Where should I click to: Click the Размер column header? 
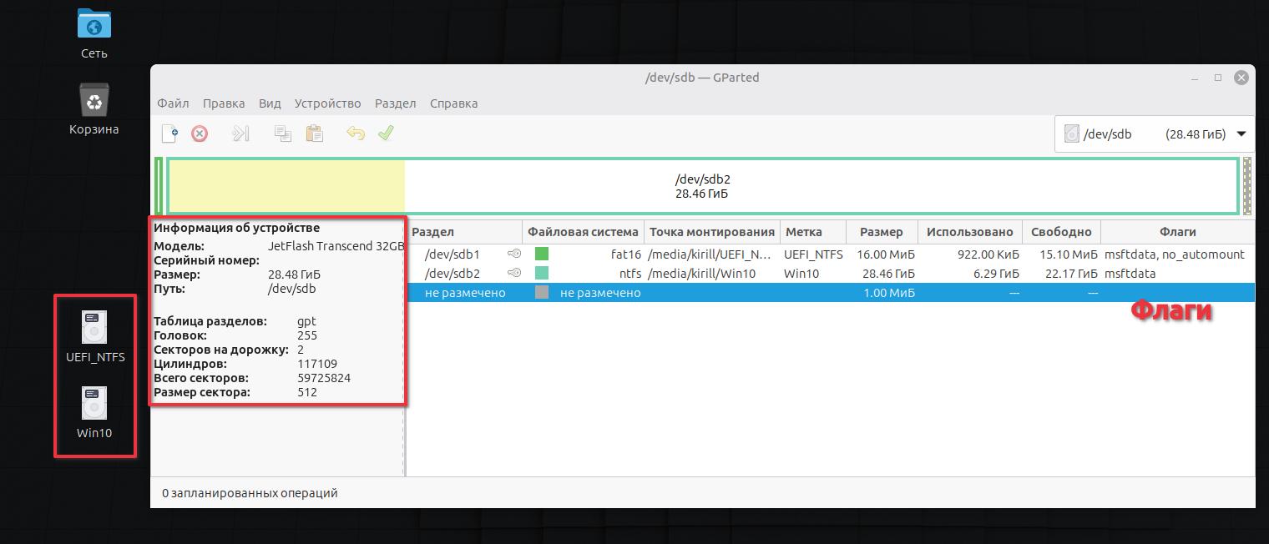[882, 232]
